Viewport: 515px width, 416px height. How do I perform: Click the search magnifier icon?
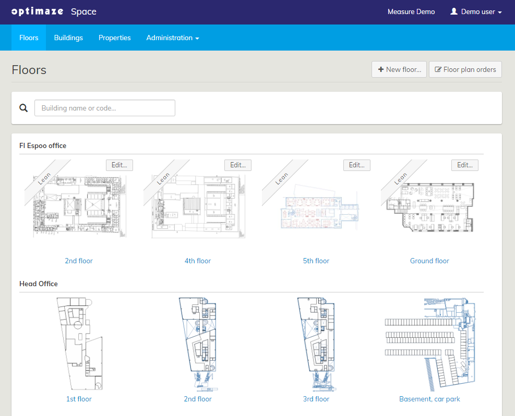point(23,108)
